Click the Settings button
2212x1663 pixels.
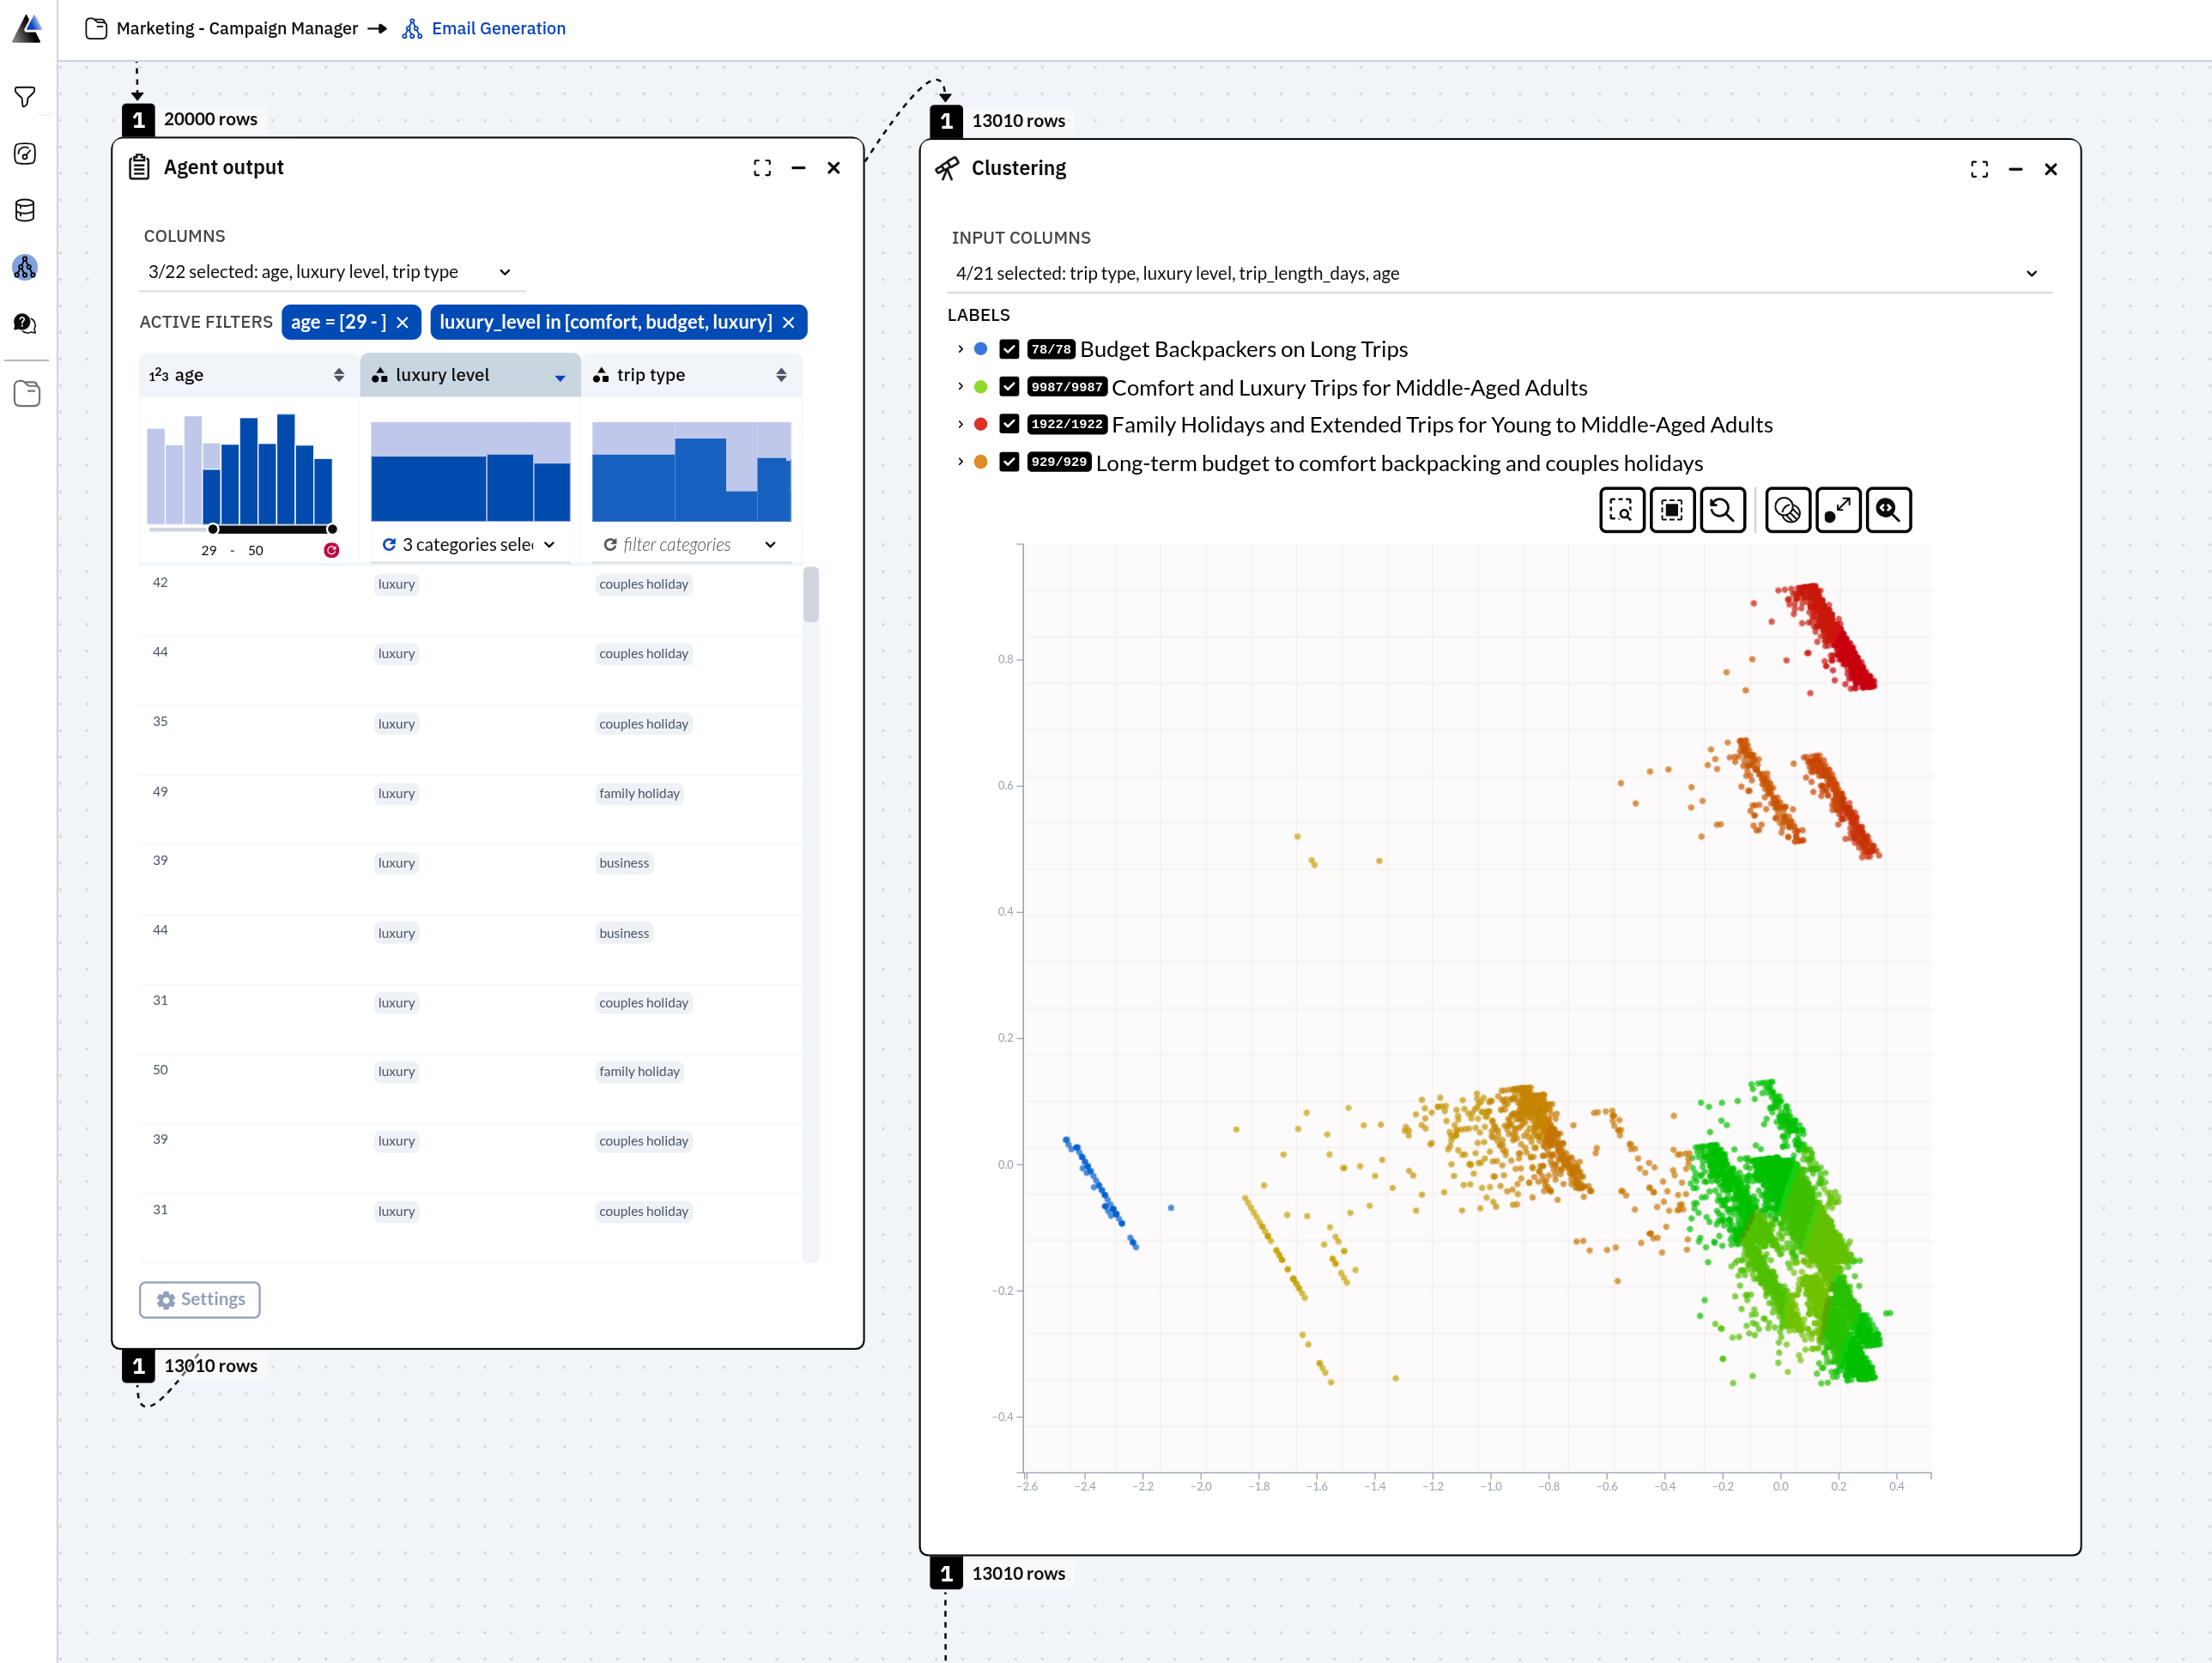coord(200,1299)
